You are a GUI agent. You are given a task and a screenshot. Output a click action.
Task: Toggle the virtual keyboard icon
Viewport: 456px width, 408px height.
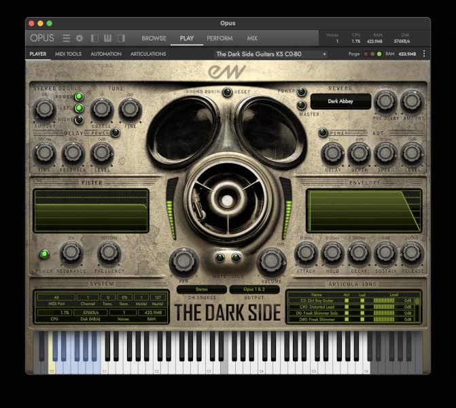[107, 38]
